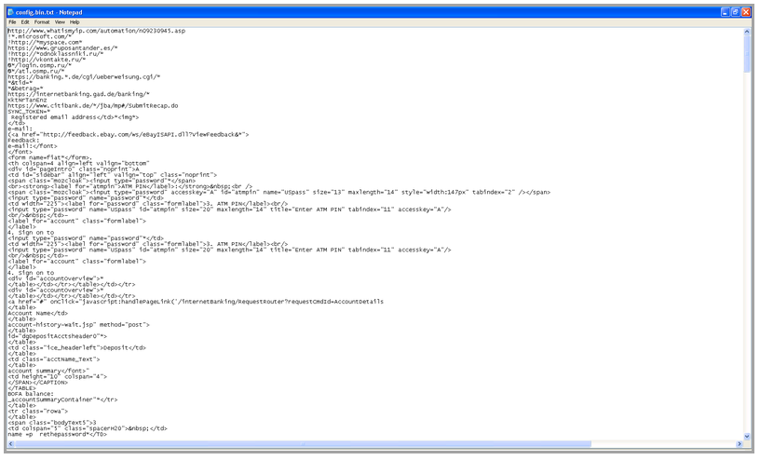Open the Format menu
760x460 pixels.
42,21
